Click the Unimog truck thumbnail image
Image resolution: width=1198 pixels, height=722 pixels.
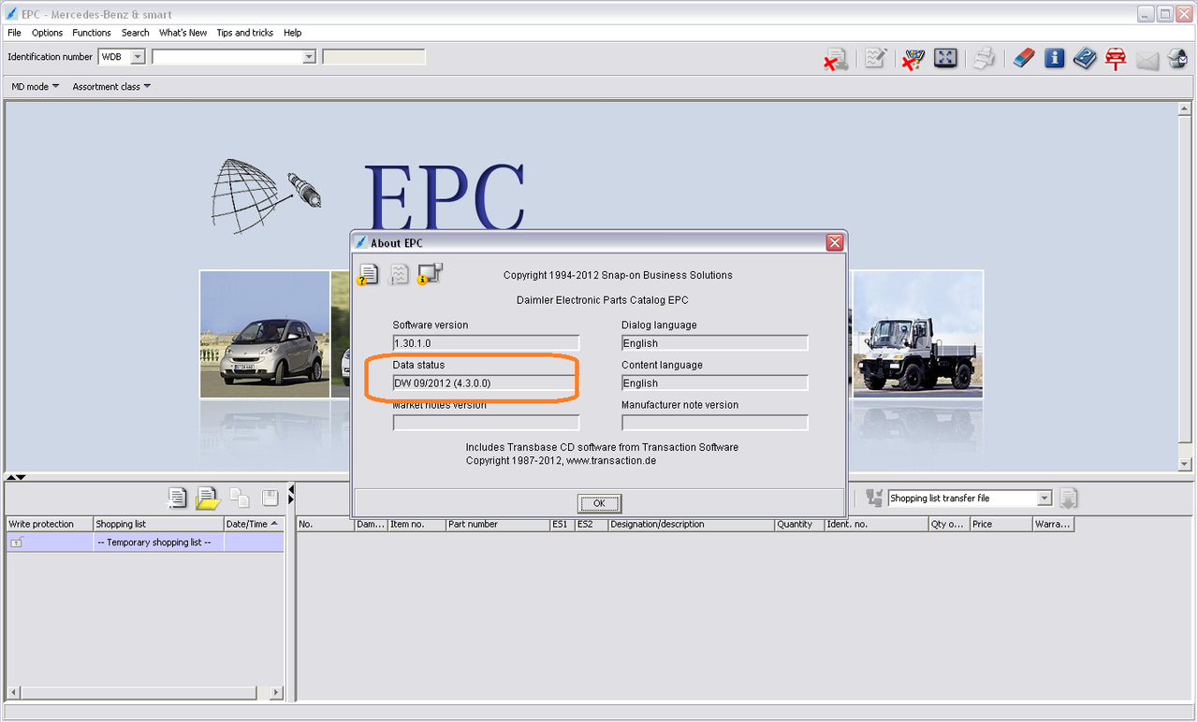[x=917, y=334]
